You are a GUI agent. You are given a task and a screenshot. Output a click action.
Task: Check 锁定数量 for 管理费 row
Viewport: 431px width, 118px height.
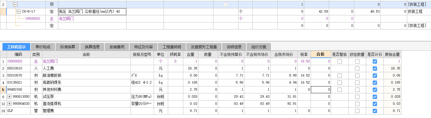[357, 111]
